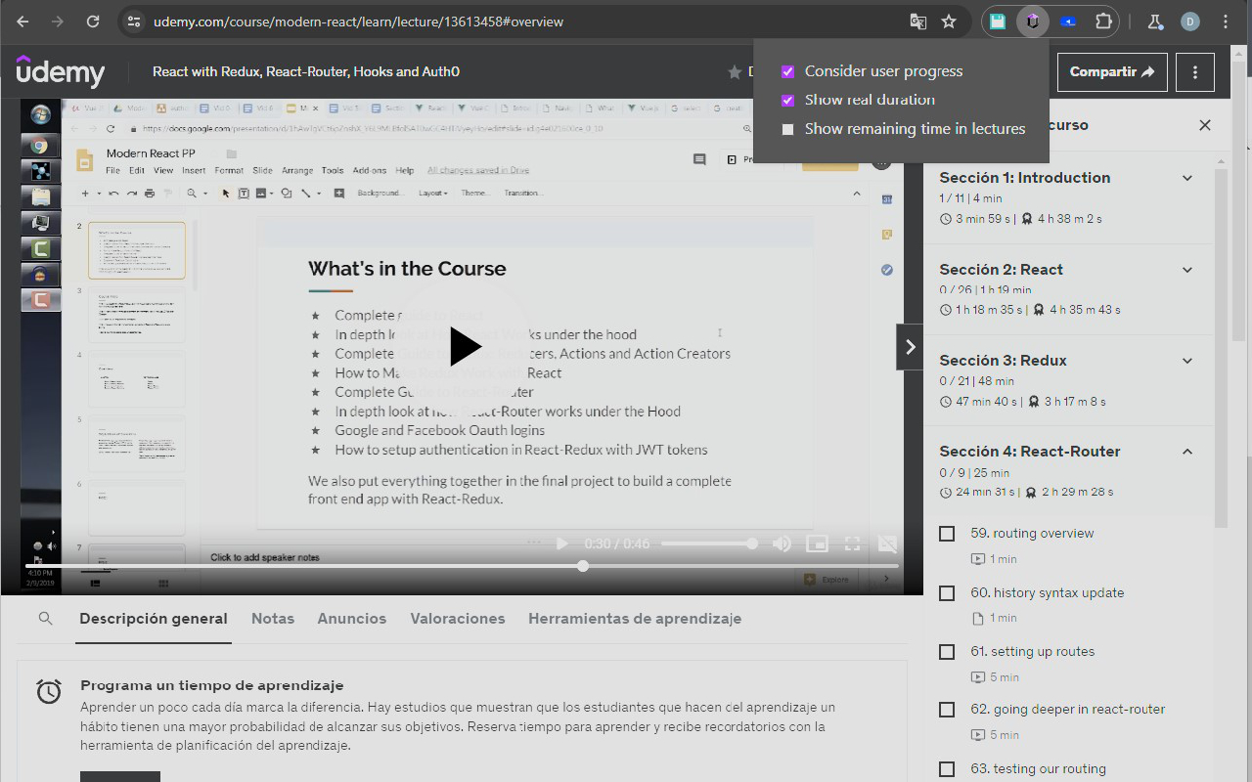
Task: Collapse Sección 4: React-Router
Action: (x=1186, y=452)
